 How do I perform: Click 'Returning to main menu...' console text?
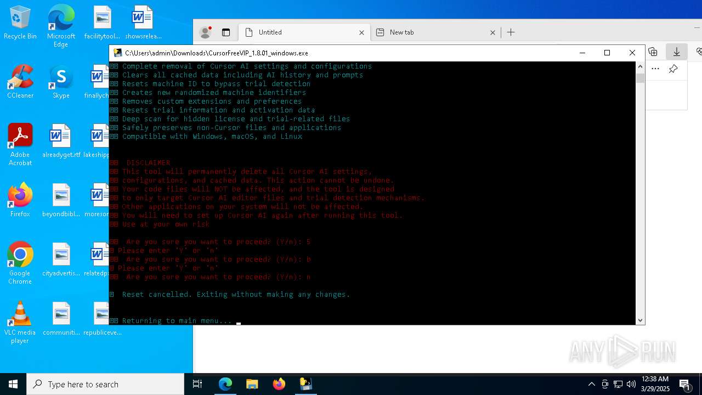click(x=177, y=321)
